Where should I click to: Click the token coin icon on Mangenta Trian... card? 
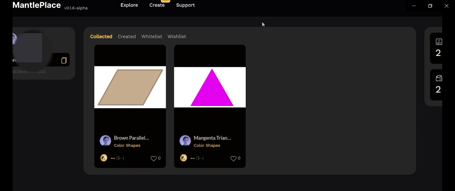pyautogui.click(x=184, y=158)
